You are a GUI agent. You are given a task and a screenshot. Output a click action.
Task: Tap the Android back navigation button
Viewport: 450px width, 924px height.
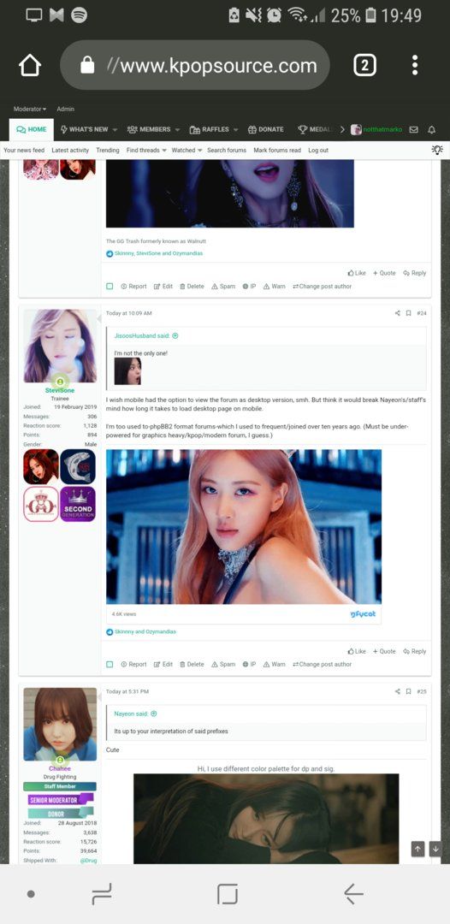[x=353, y=894]
